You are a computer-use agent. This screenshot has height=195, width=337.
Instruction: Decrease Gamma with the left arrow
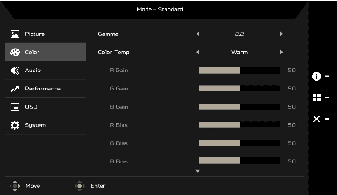click(x=198, y=34)
